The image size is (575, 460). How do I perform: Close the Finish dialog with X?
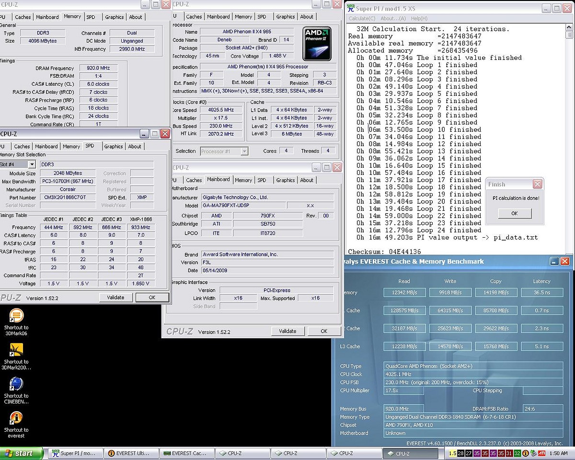(538, 184)
